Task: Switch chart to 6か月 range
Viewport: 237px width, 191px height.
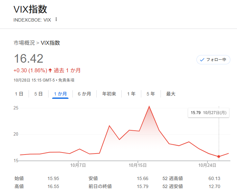Action: coord(84,94)
